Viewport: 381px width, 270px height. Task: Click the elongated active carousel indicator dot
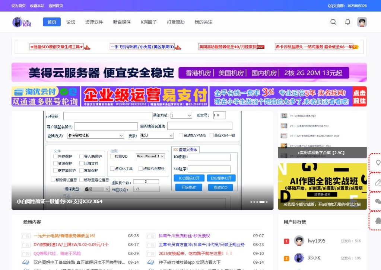coord(262,202)
